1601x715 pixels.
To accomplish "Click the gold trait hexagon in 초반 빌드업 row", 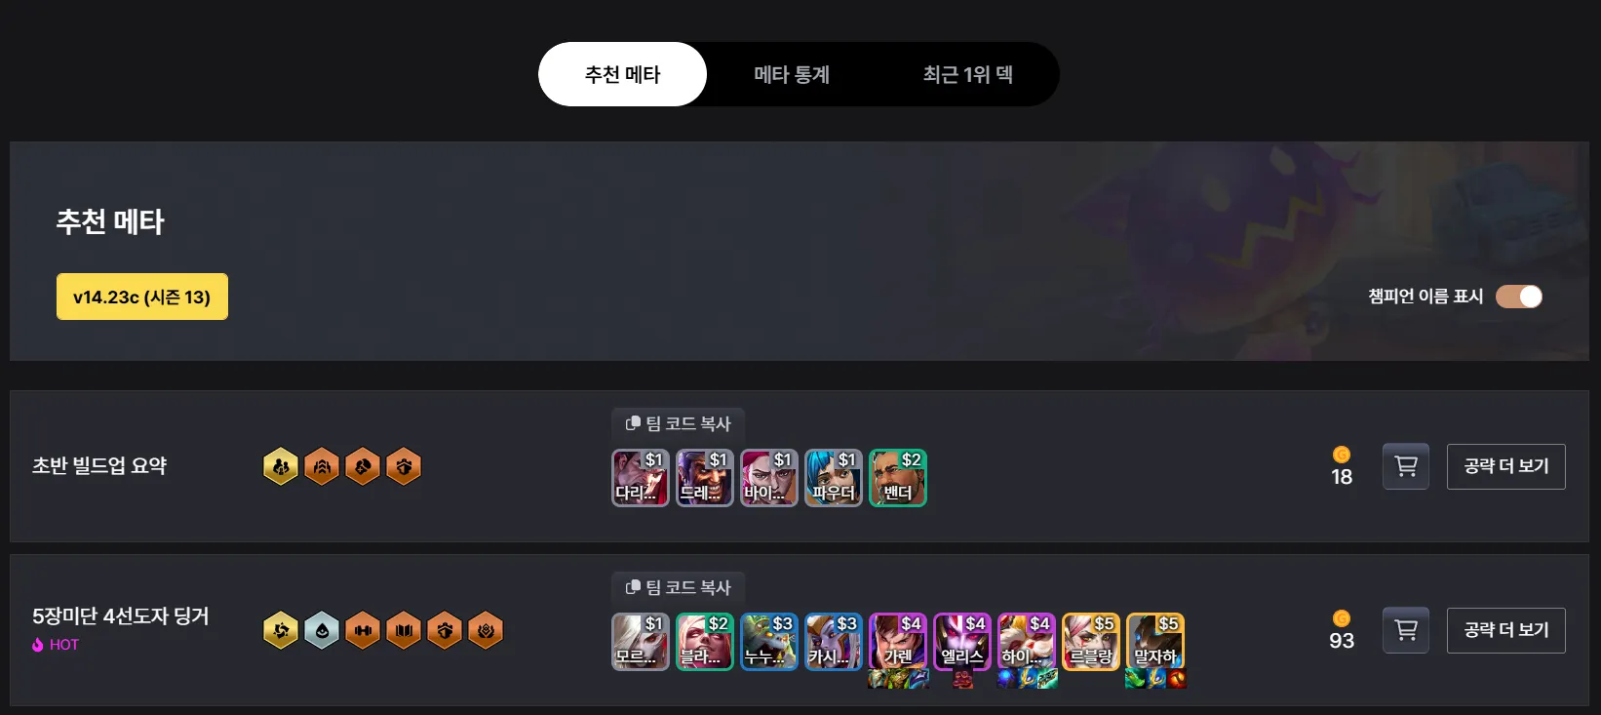I will (281, 466).
